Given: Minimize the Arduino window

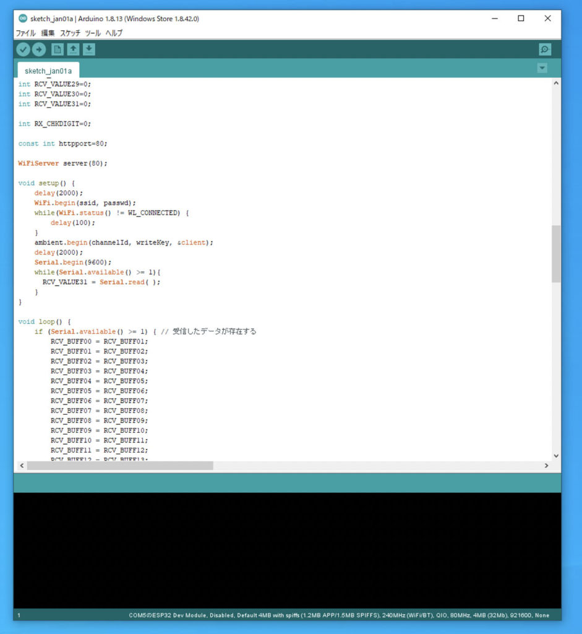Looking at the screenshot, I should click(495, 19).
